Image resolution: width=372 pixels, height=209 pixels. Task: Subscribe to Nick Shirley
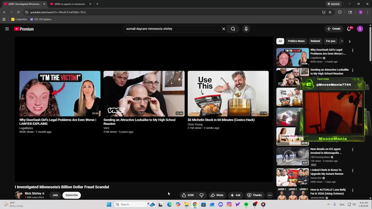(71, 195)
